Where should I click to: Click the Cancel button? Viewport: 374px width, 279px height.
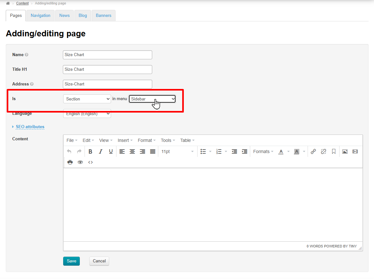click(99, 261)
